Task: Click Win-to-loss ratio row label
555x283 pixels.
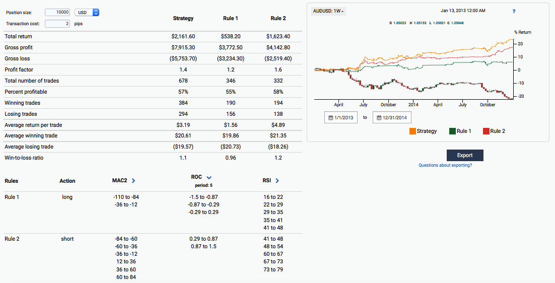Action: [24, 158]
